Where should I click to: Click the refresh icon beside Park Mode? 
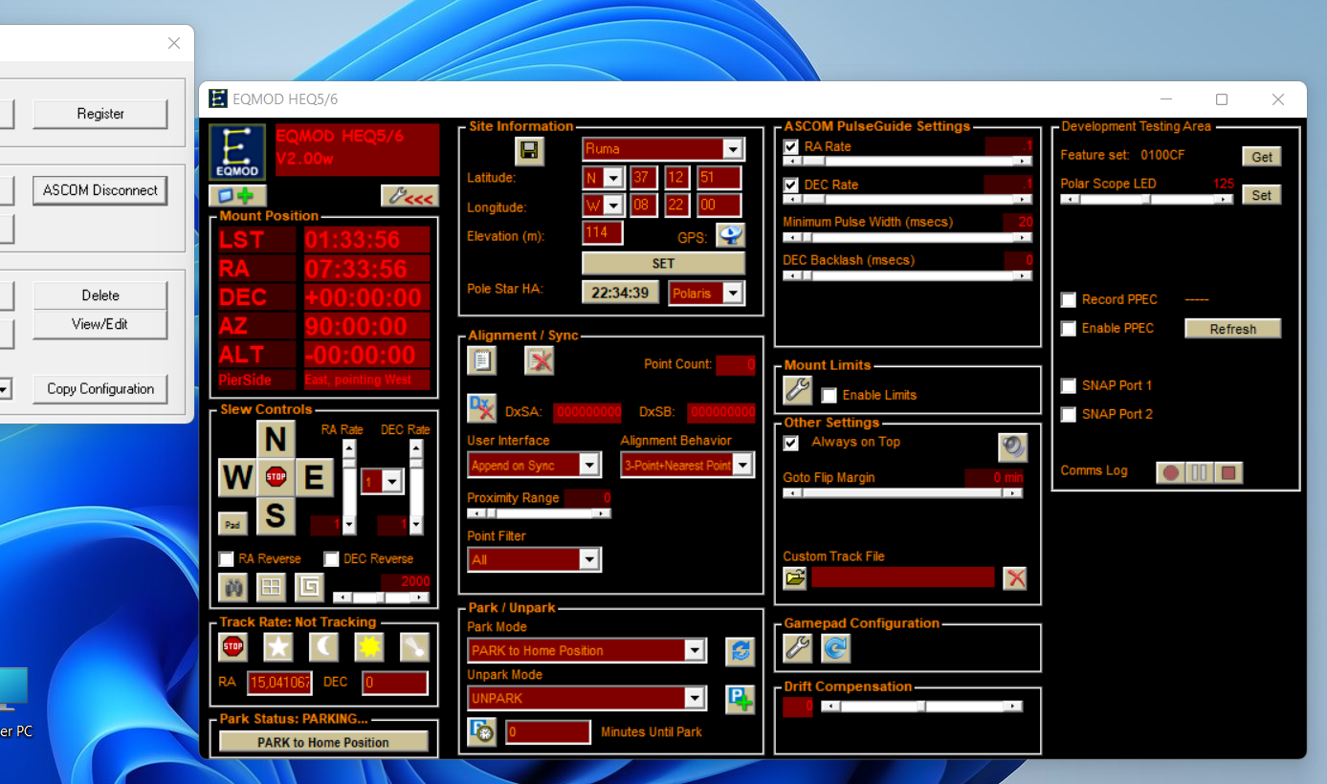coord(740,651)
